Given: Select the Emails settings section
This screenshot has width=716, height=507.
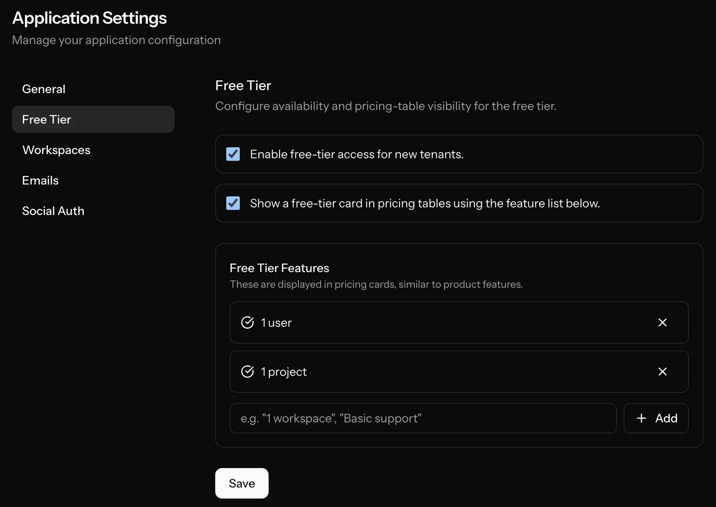Looking at the screenshot, I should [40, 180].
